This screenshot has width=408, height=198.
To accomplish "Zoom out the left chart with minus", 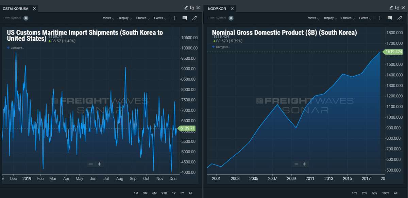I will pos(91,164).
